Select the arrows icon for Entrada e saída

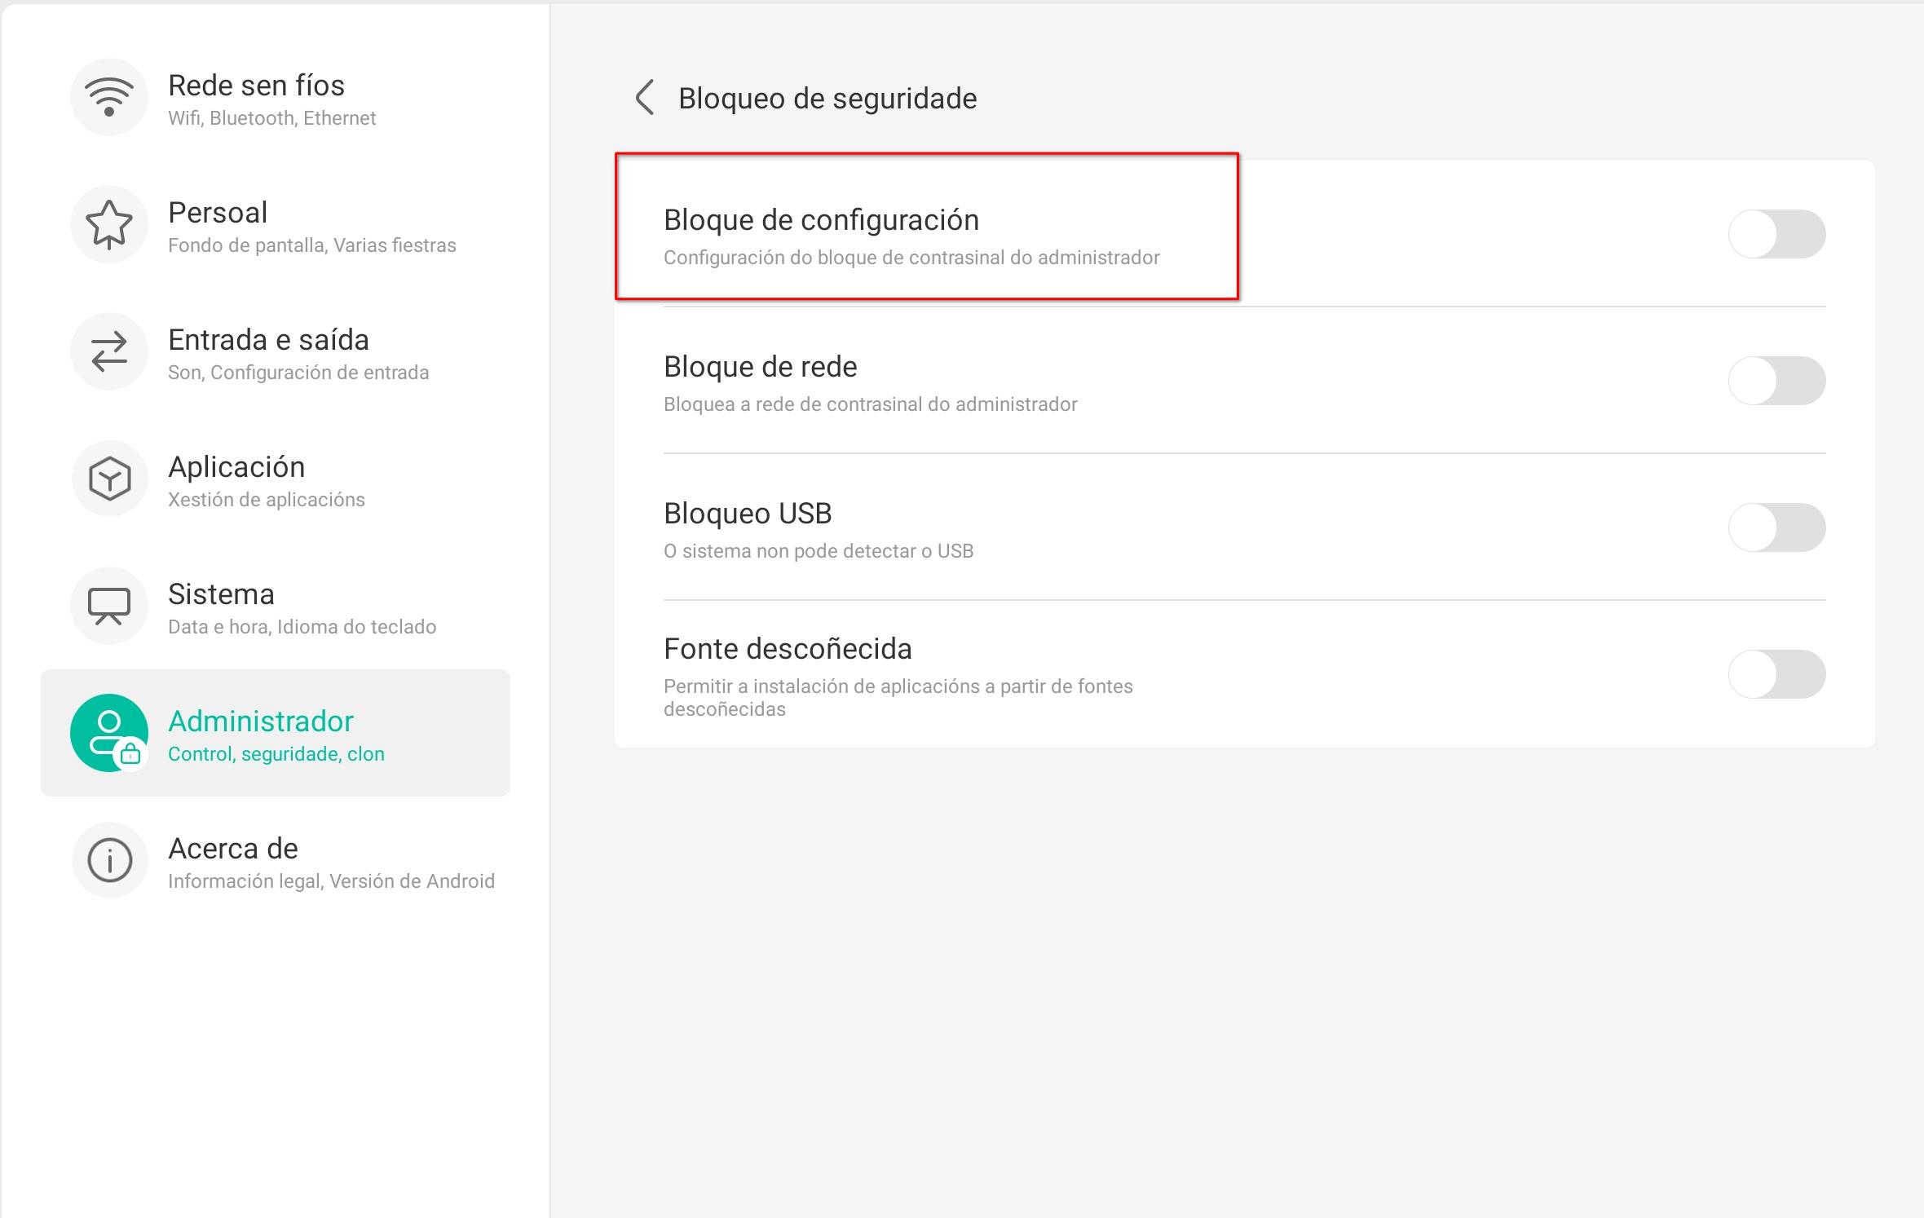[109, 351]
